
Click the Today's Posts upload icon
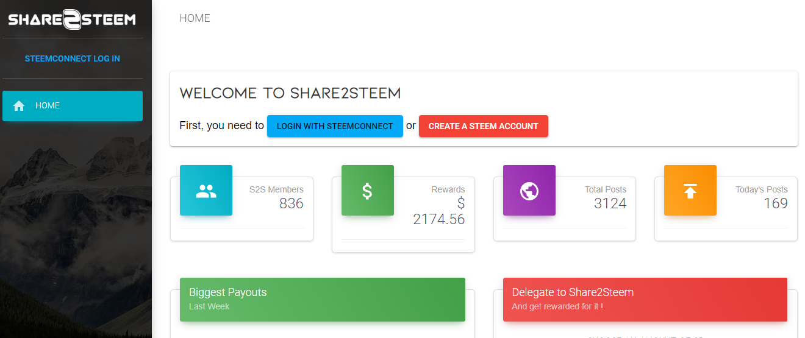tap(690, 191)
